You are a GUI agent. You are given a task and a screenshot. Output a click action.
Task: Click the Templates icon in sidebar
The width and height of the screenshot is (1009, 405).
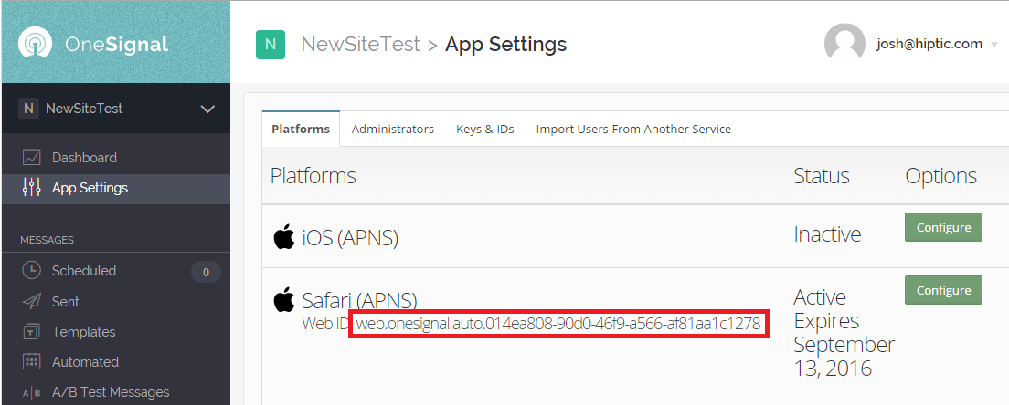[32, 332]
